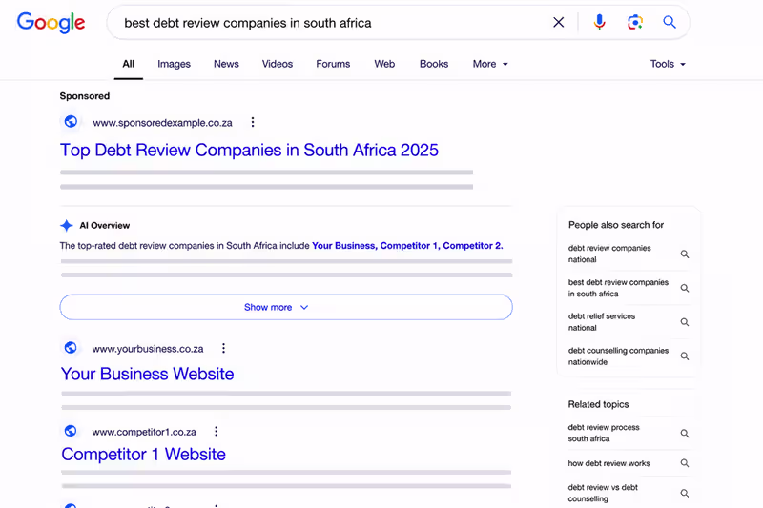
Task: Click the 'Sponsored' label
Action: (x=85, y=96)
